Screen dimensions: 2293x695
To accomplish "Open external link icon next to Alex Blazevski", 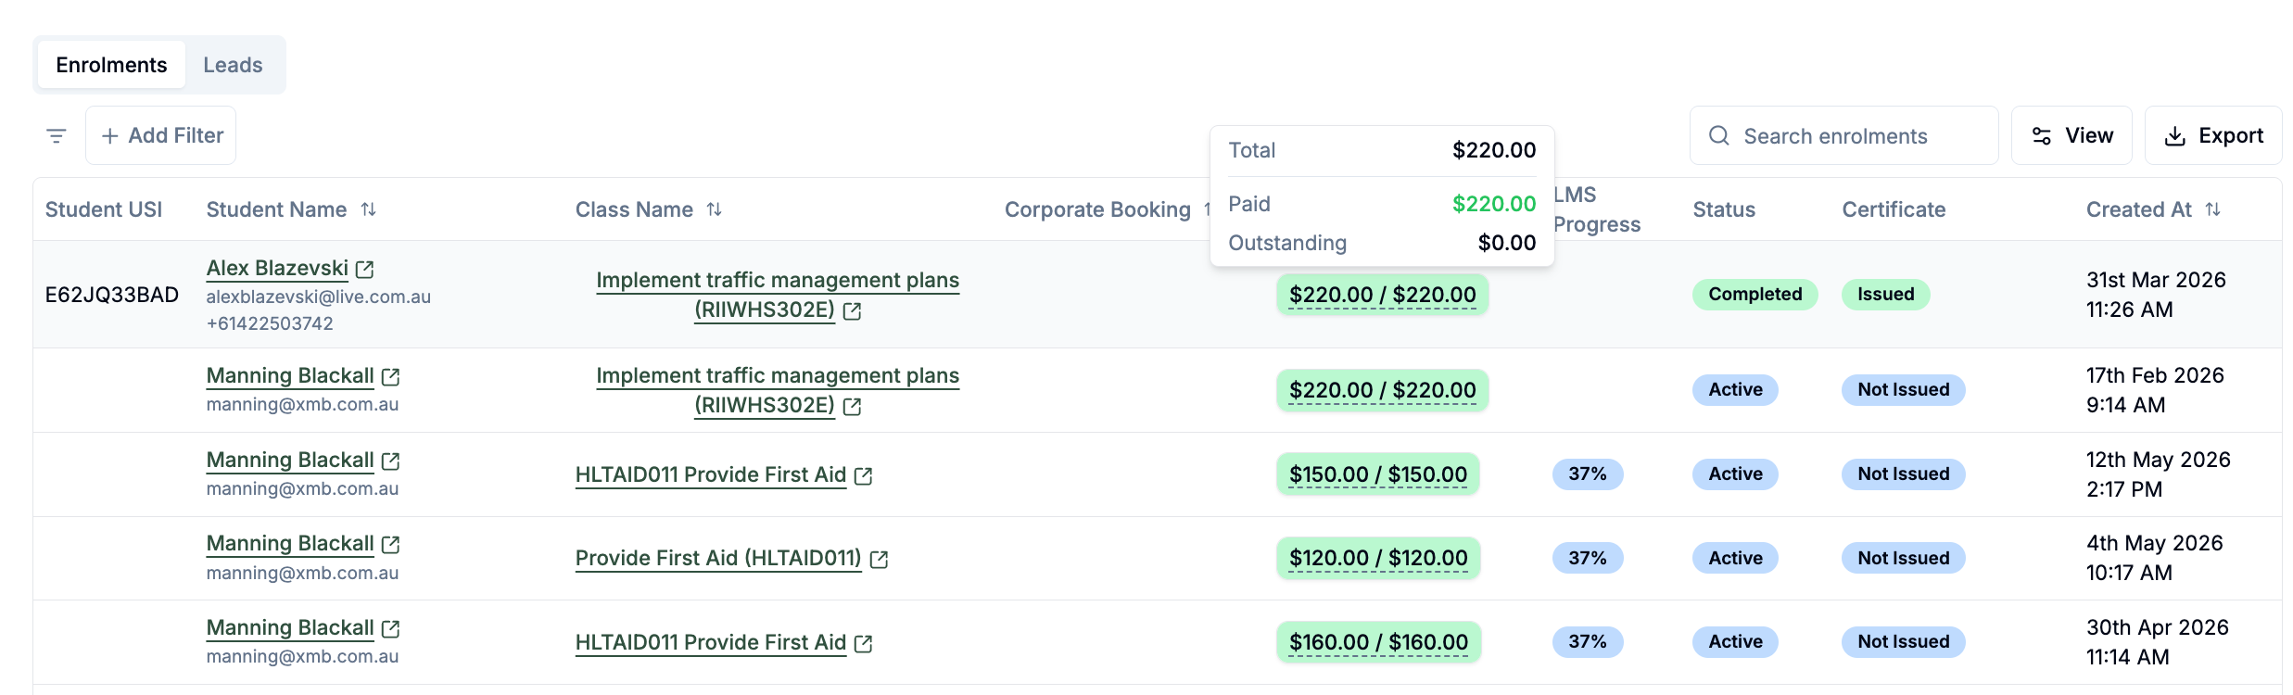I will pyautogui.click(x=365, y=270).
